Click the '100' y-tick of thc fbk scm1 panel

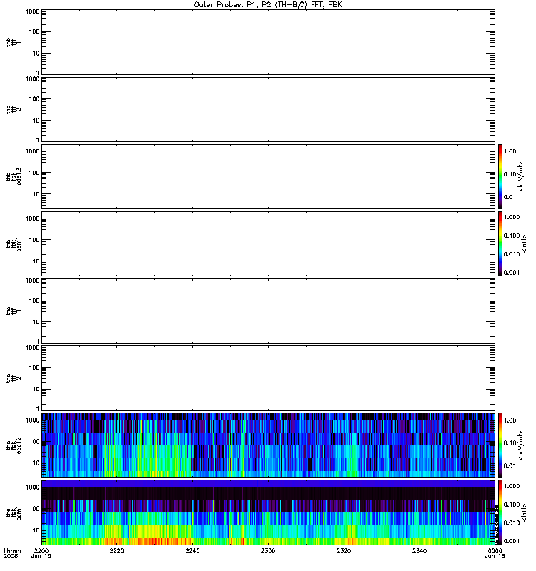coord(34,509)
